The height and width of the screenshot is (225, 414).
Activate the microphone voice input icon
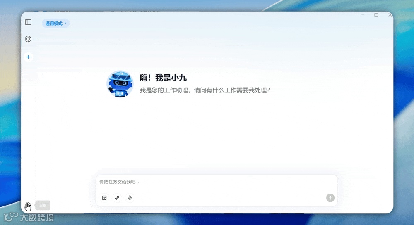(x=130, y=198)
